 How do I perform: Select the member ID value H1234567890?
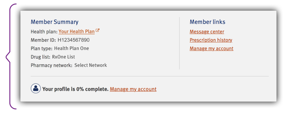pyautogui.click(x=74, y=40)
